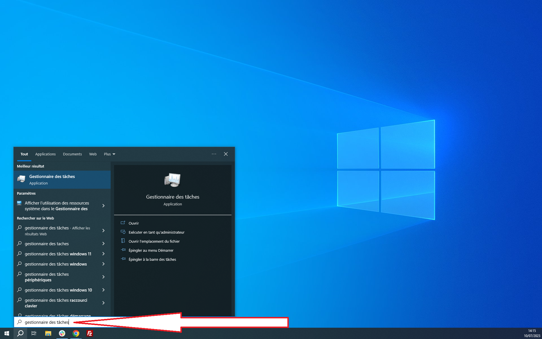Viewport: 542px width, 339px height.
Task: Click the Windows Start button
Action: pyautogui.click(x=7, y=333)
